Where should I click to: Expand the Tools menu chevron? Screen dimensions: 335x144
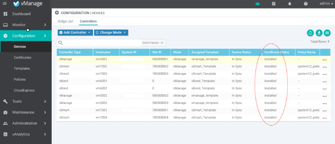pos(45,101)
